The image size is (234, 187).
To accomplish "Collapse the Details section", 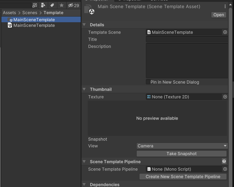I will pyautogui.click(x=84, y=25).
